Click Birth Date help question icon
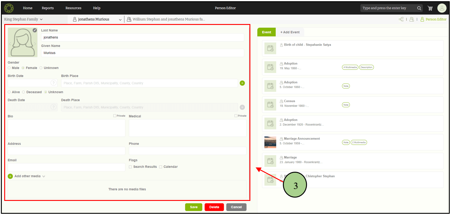Viewport: 451px width, 215px height. [54, 83]
